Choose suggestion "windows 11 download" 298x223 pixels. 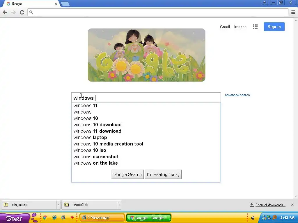(x=146, y=131)
